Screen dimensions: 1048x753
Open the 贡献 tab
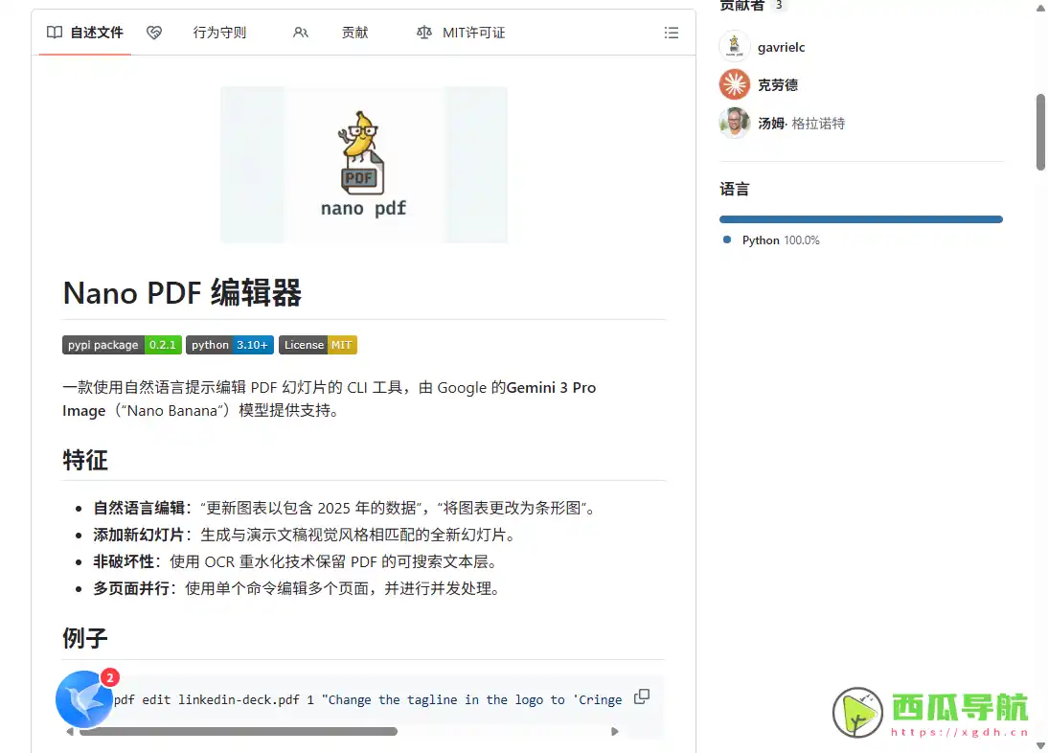tap(354, 32)
